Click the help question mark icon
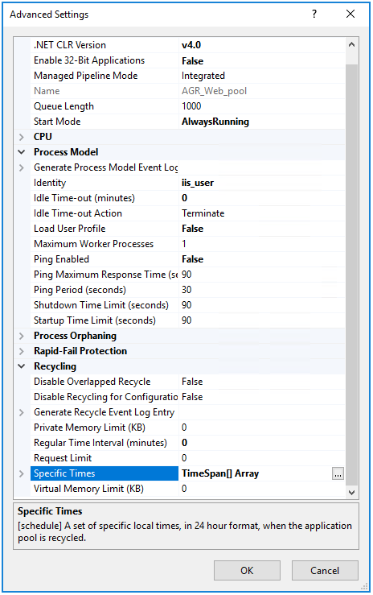The height and width of the screenshot is (595, 373). coord(314,14)
